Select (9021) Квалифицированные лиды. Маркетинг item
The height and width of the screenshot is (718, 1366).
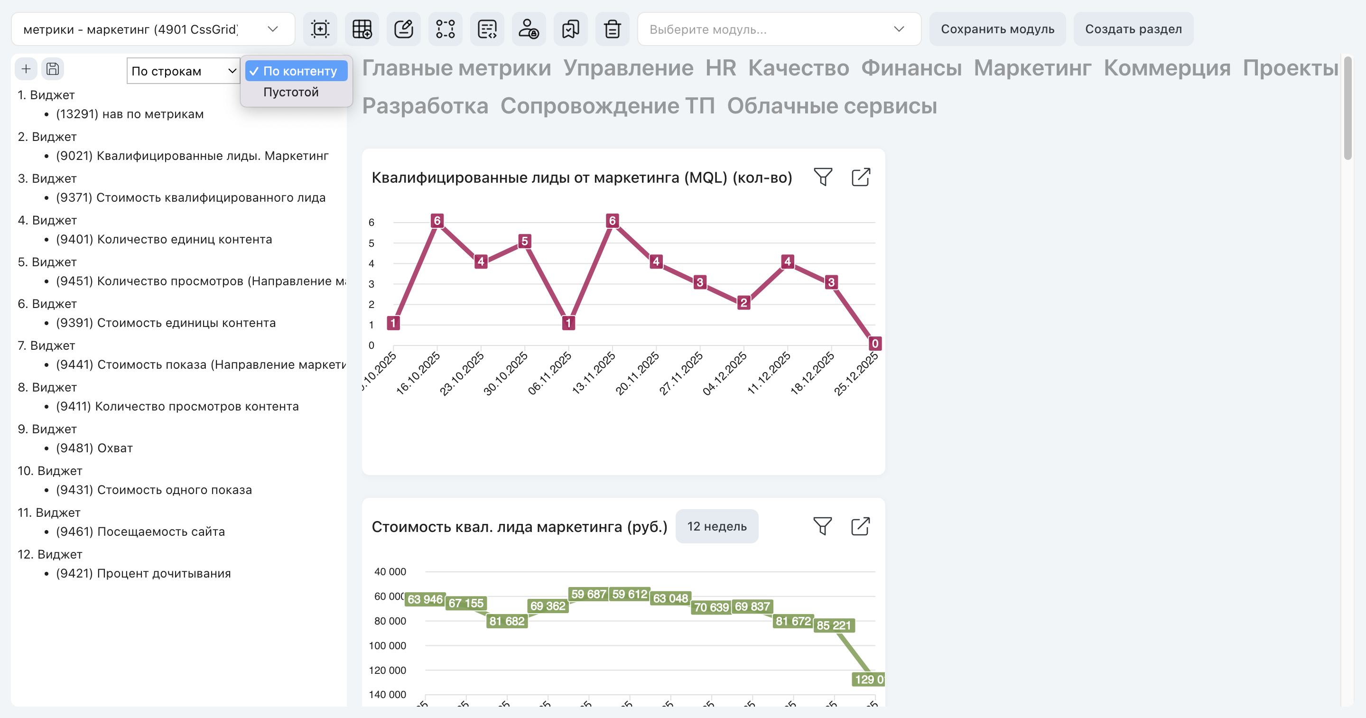(x=192, y=156)
